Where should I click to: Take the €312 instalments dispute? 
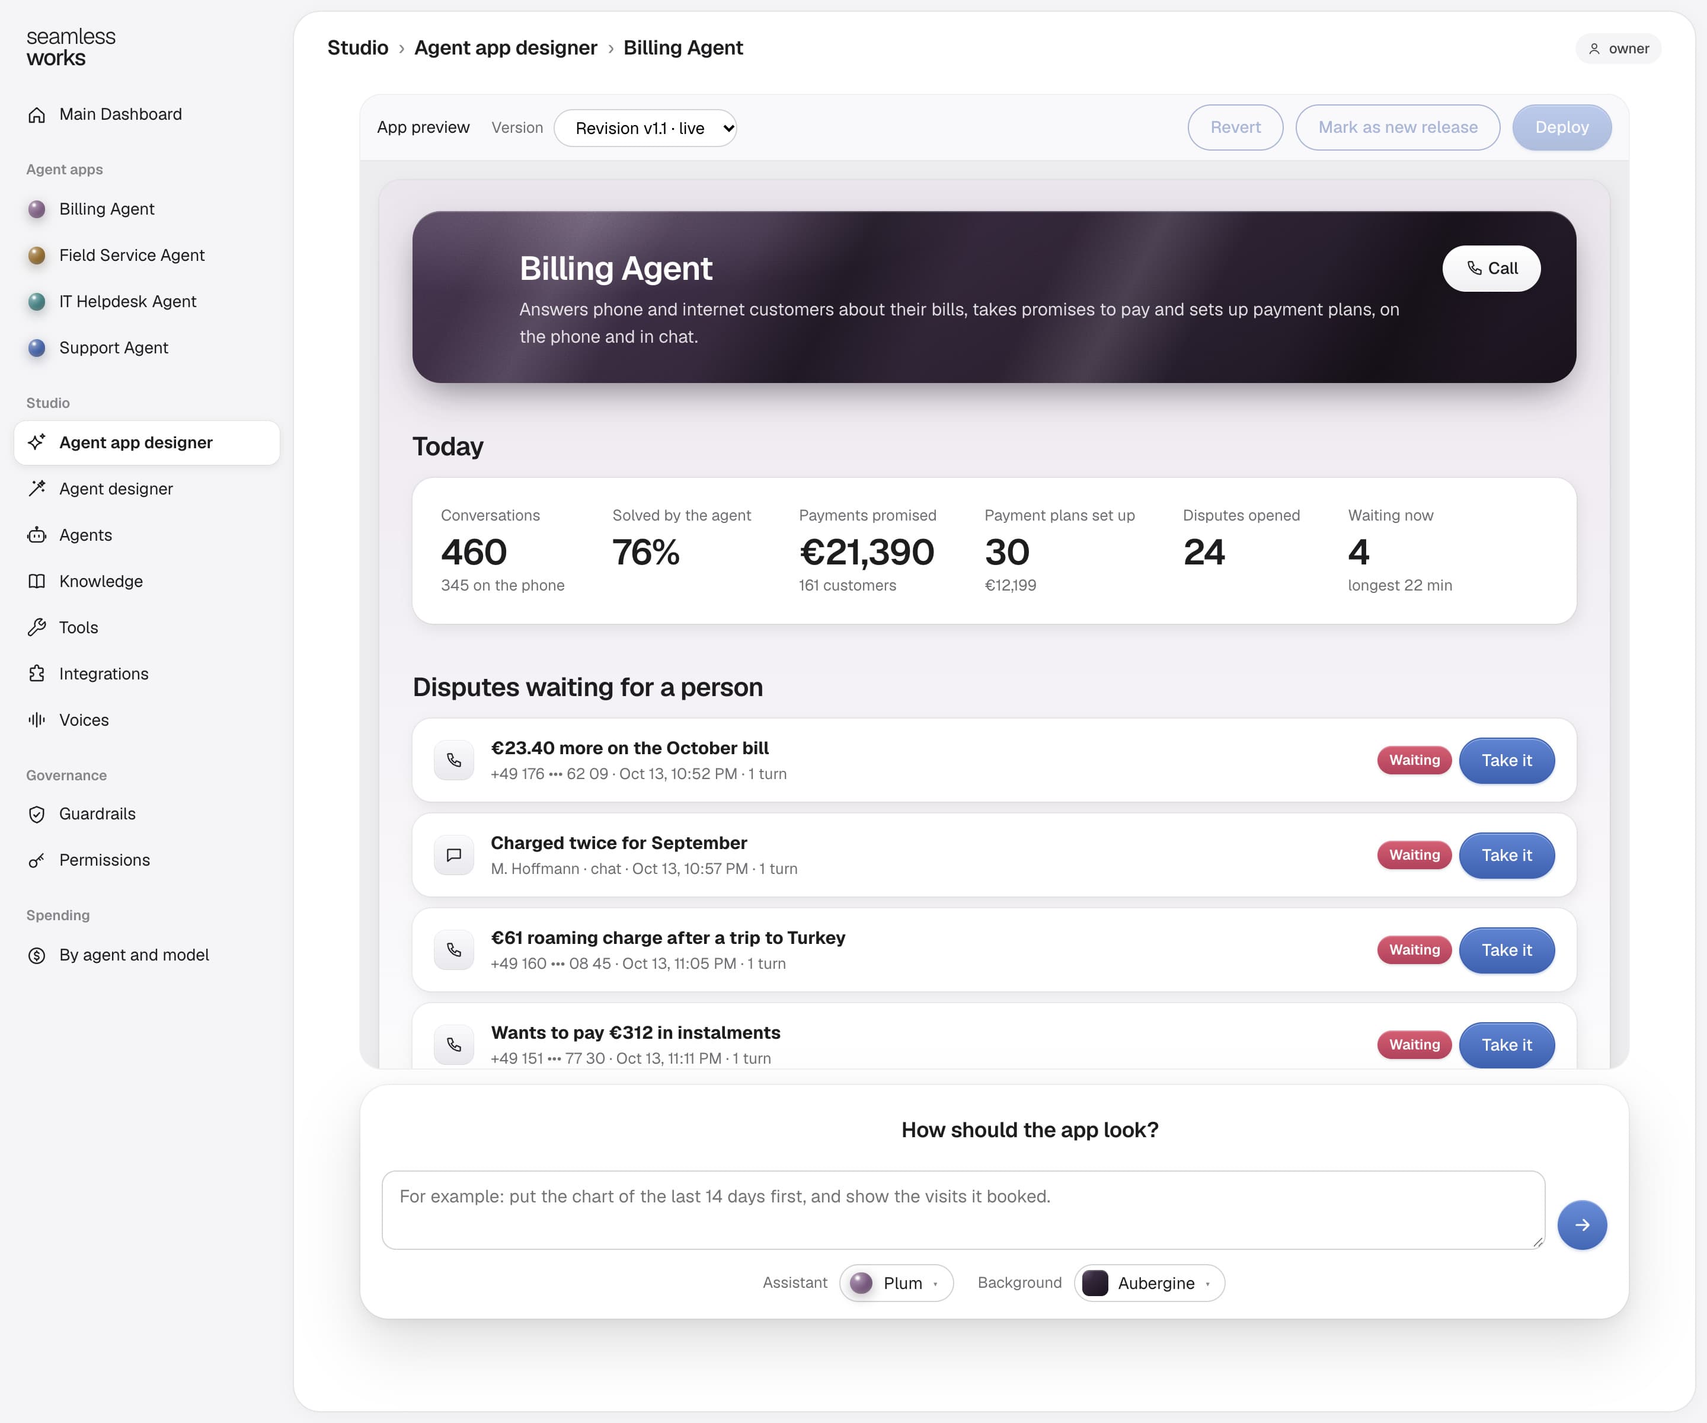1507,1045
